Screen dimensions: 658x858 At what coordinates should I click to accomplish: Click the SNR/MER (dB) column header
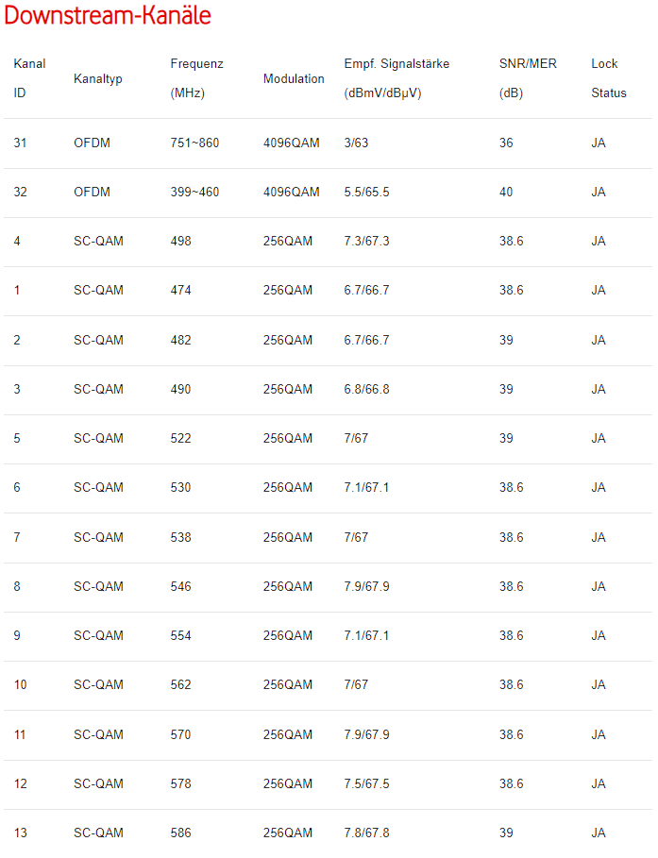pyautogui.click(x=528, y=78)
